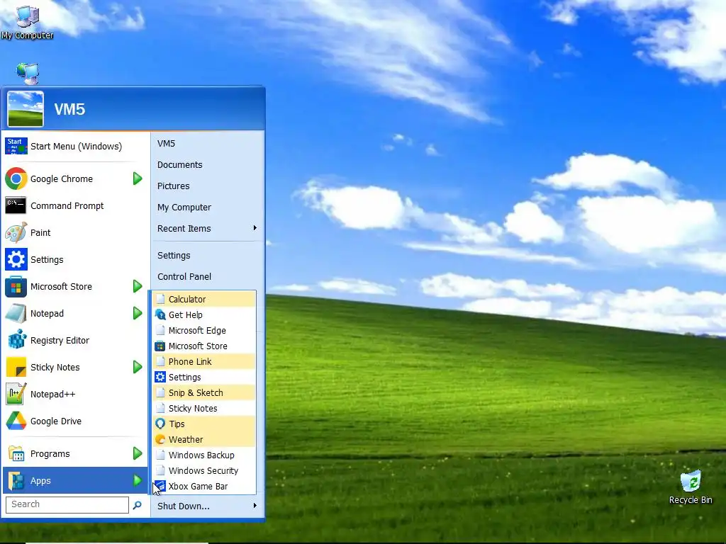The height and width of the screenshot is (544, 726).
Task: Click the Xbox Game Bar icon
Action: (160, 486)
